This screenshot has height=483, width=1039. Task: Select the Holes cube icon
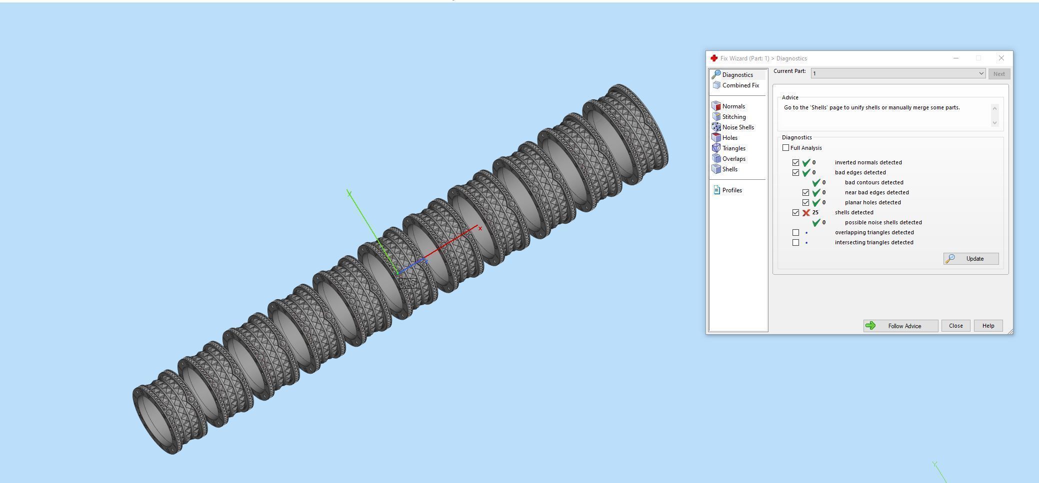pos(716,138)
